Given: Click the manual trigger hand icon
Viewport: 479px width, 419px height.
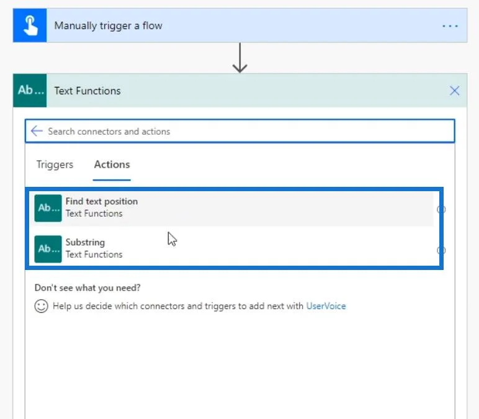Looking at the screenshot, I should click(x=30, y=25).
